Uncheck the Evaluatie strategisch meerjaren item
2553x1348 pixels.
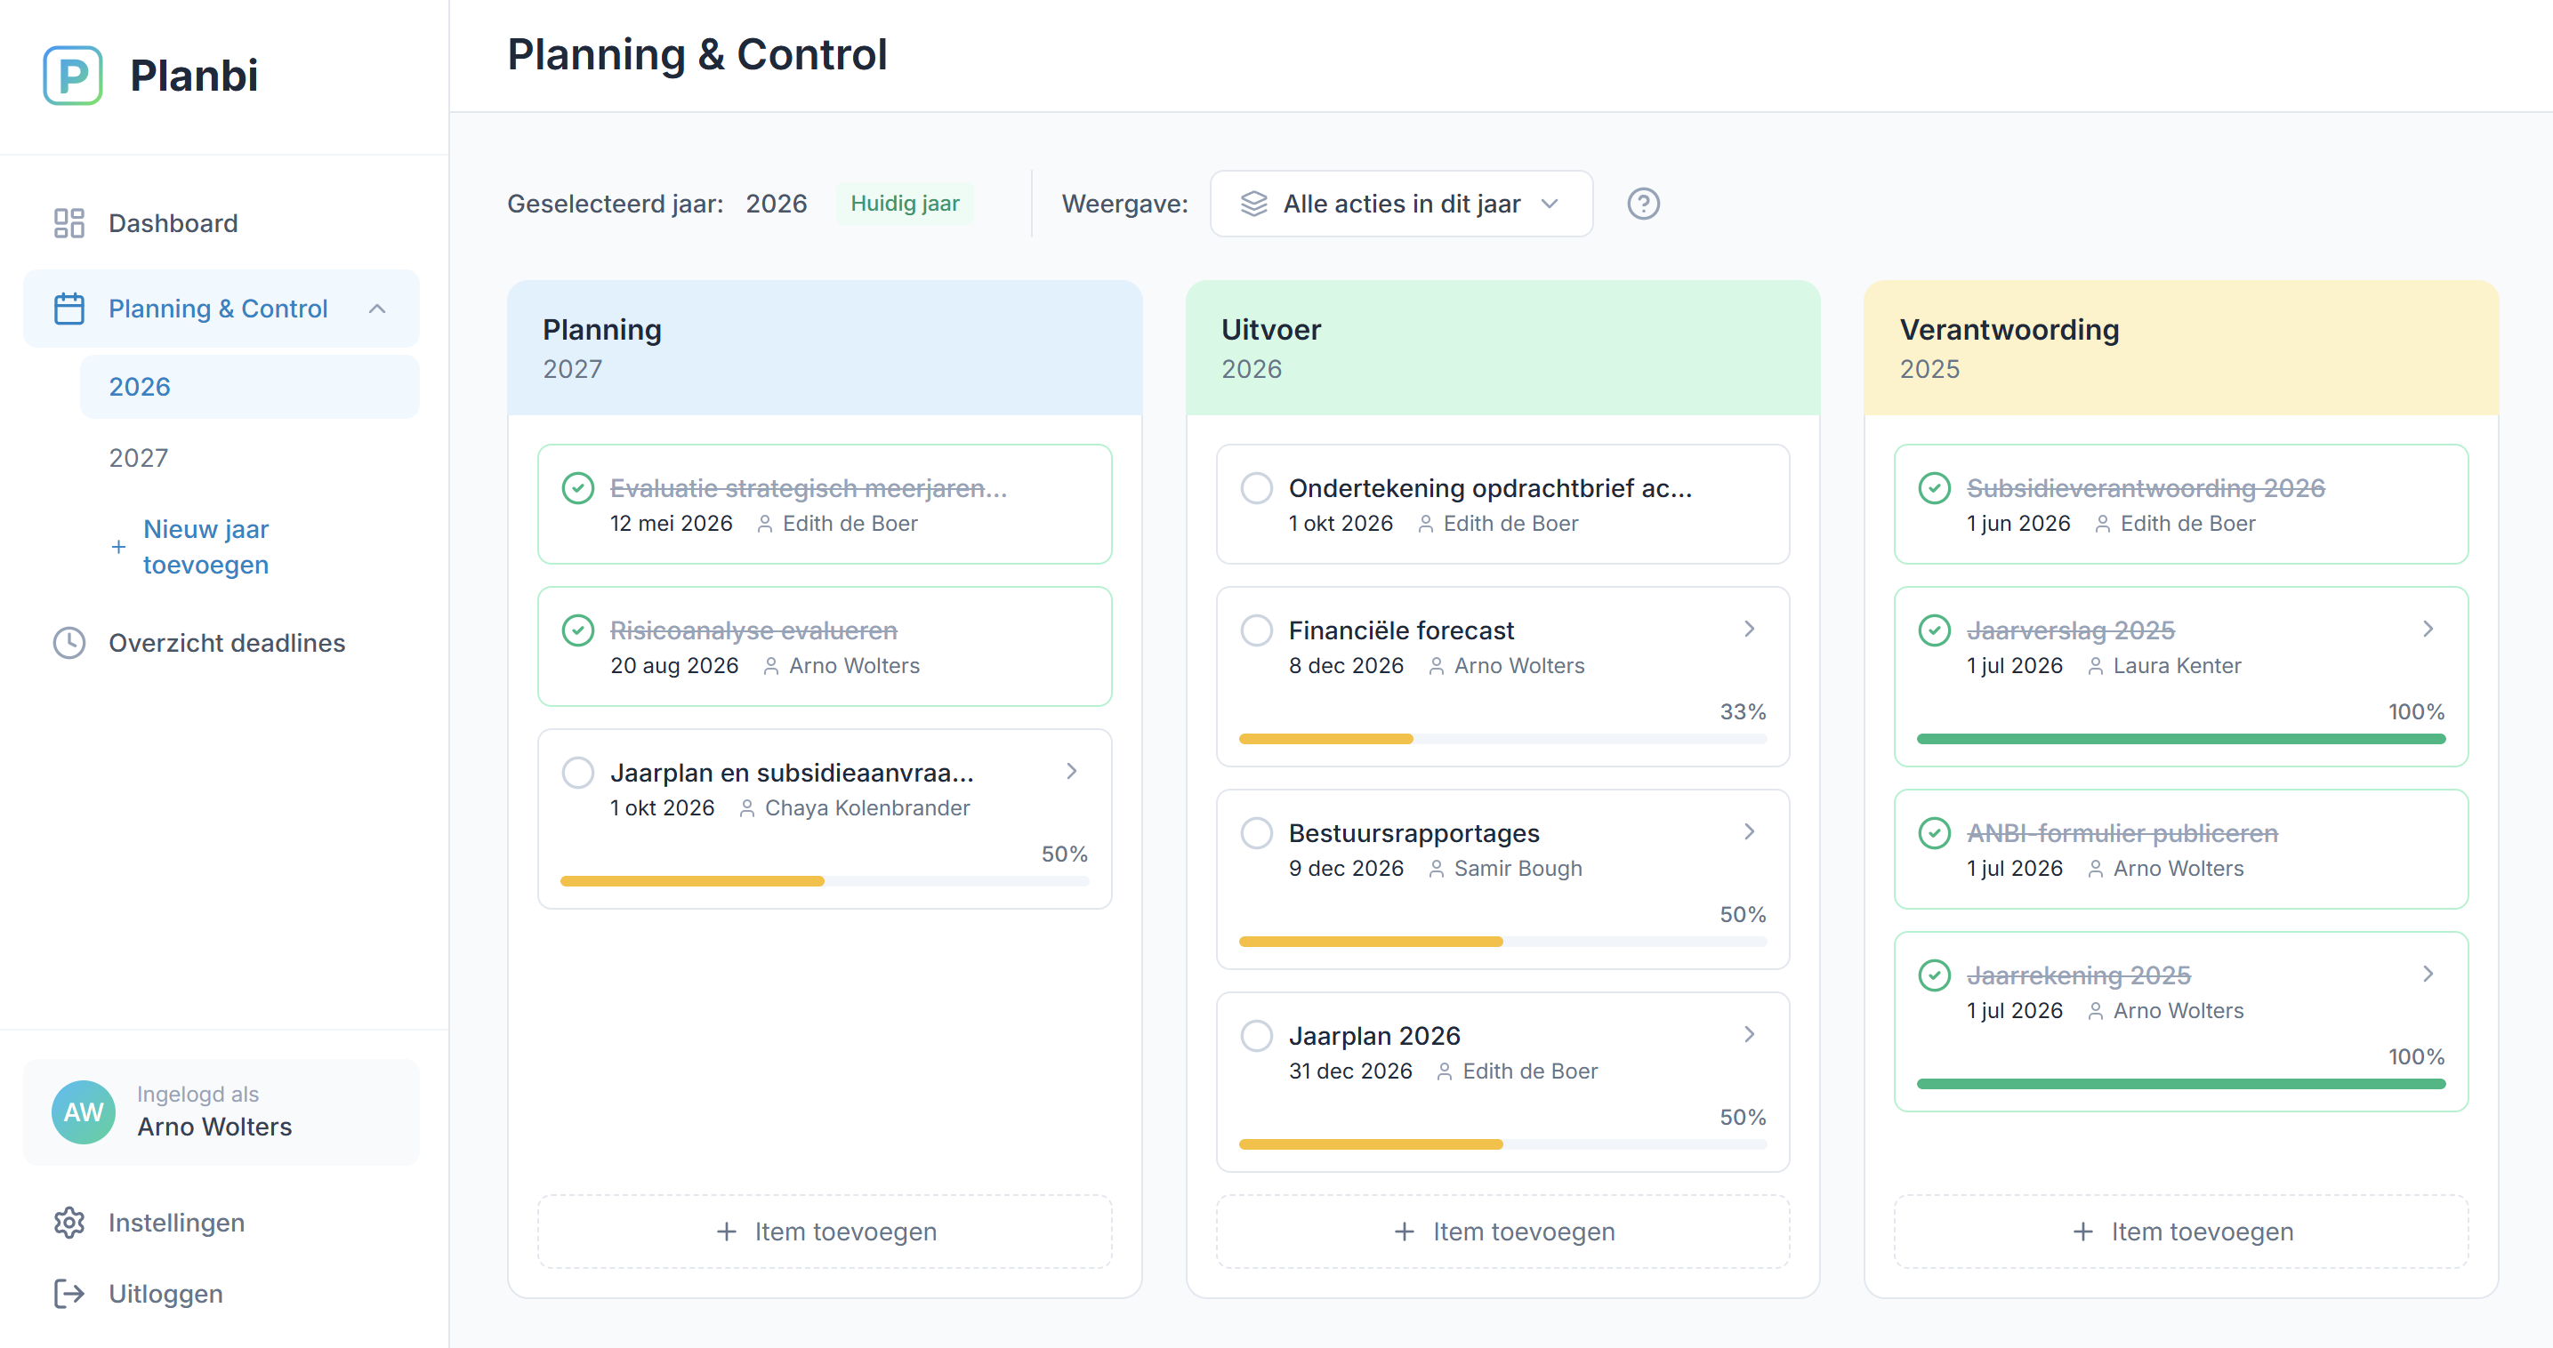pos(578,488)
